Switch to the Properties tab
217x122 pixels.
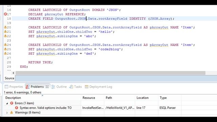click(14, 87)
